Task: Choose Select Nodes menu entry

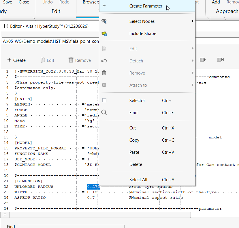Action: pyautogui.click(x=147, y=21)
